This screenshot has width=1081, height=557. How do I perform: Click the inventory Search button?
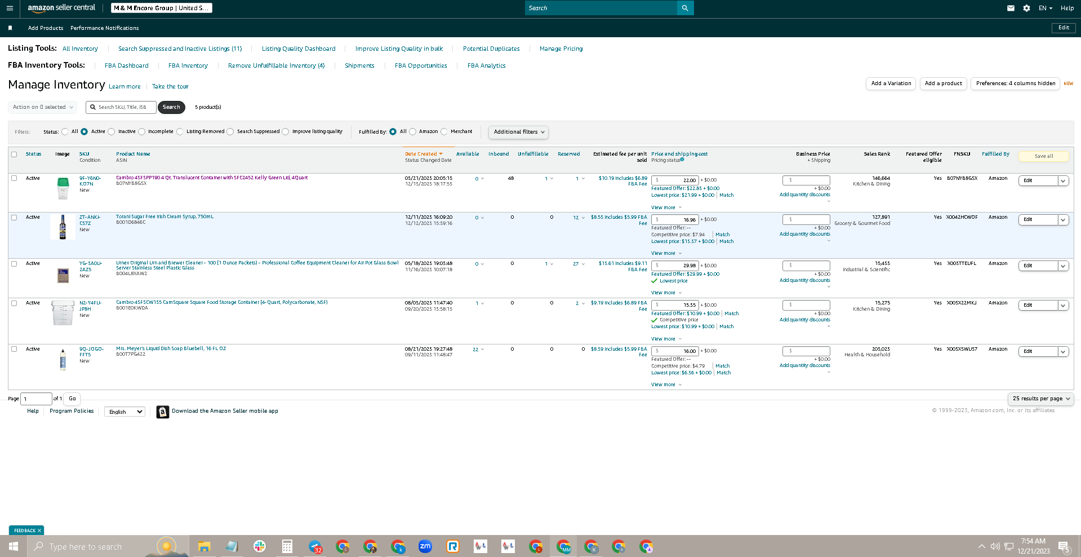tap(171, 107)
